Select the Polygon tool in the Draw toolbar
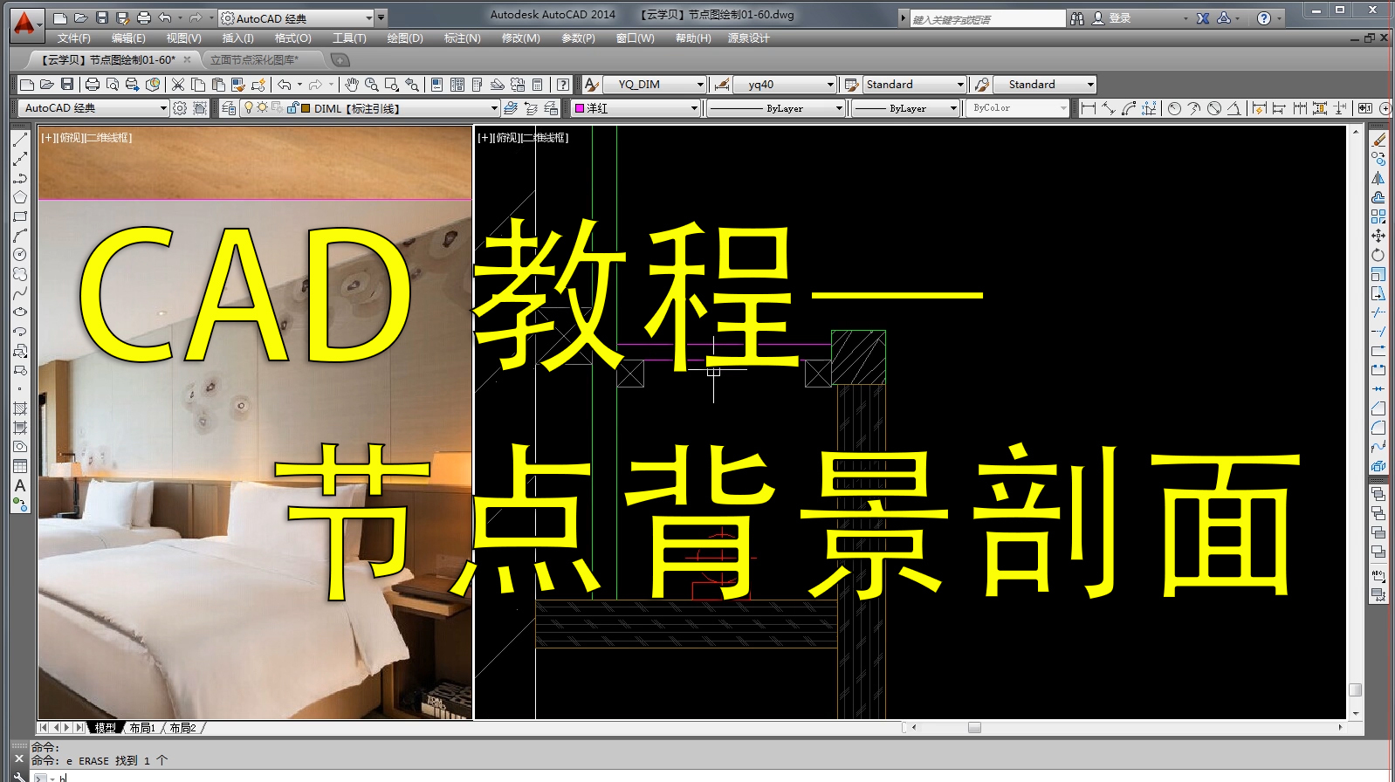Viewport: 1395px width, 782px height. click(20, 197)
